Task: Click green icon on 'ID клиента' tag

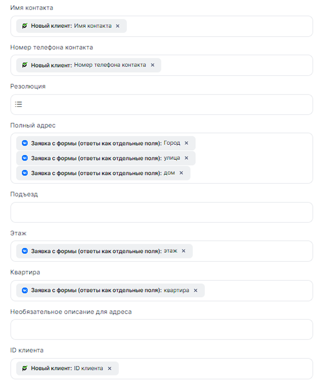Action: point(25,368)
